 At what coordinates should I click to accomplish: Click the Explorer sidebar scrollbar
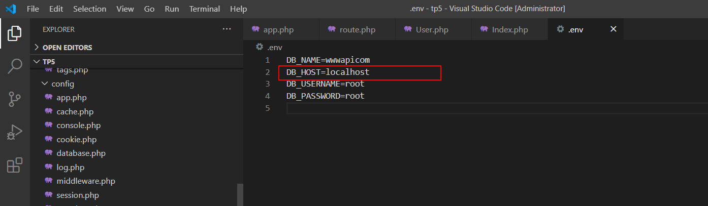tap(240, 194)
